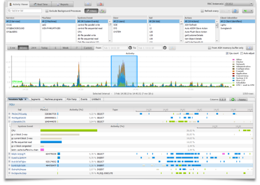The width and height of the screenshot is (260, 185).
Task: Collapse the expanded SQL row with plan 1640444070
Action: pos(9,121)
